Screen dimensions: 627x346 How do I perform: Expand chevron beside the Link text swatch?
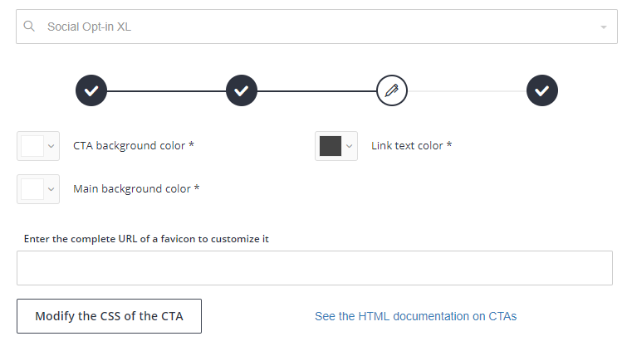click(350, 146)
